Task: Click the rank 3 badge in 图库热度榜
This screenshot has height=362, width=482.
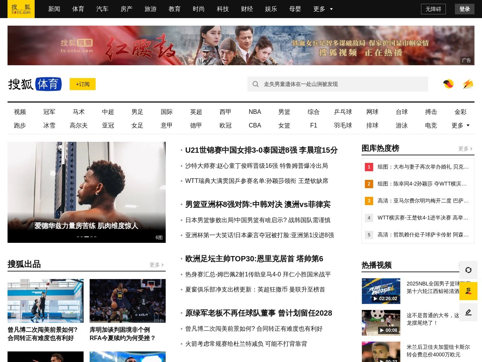Action: click(x=369, y=201)
